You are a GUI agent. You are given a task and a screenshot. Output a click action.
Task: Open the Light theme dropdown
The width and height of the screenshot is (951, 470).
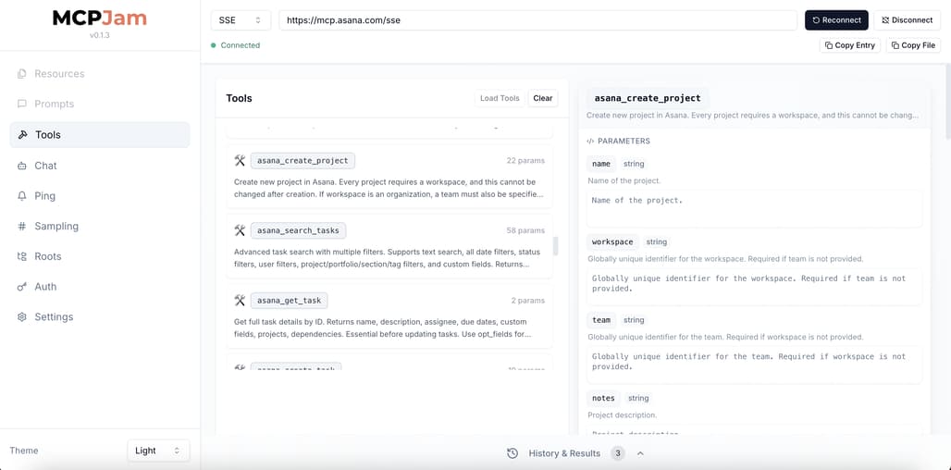(158, 451)
